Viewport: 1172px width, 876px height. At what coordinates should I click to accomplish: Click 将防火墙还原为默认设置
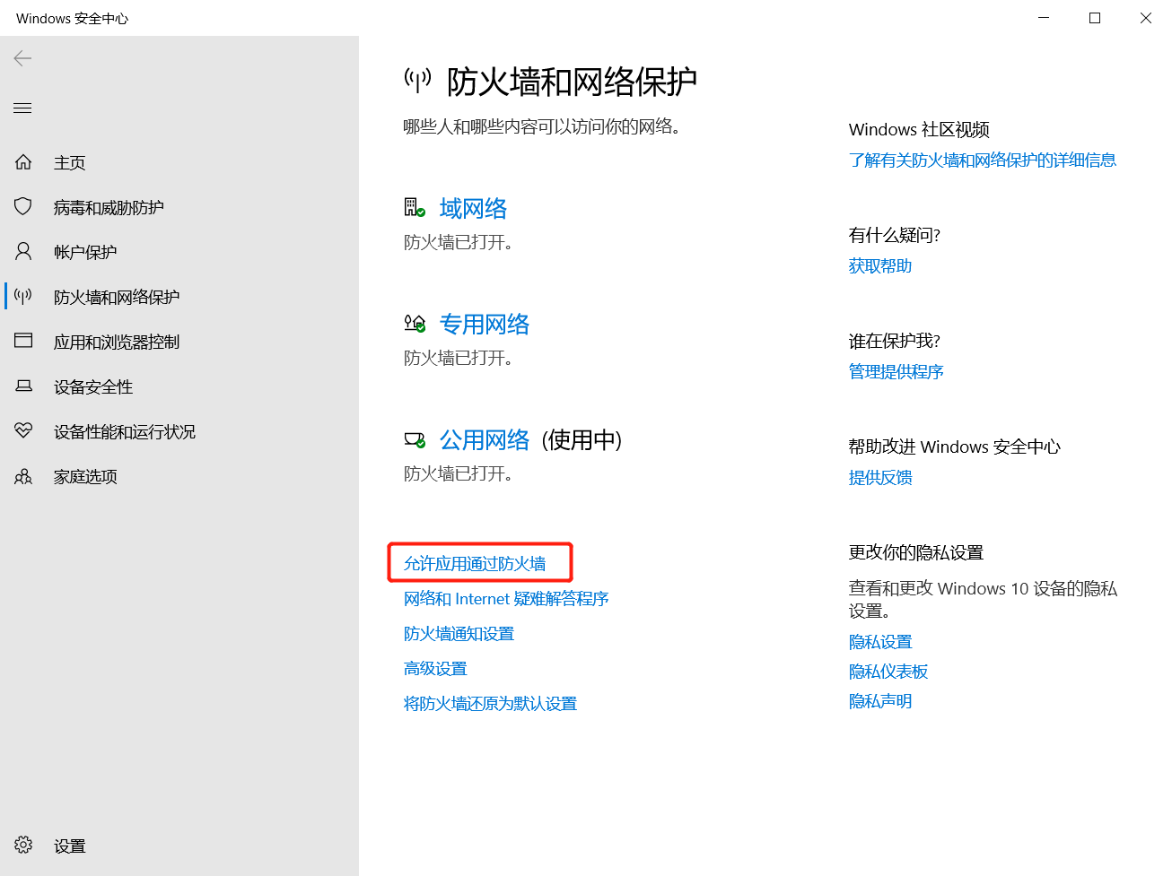pos(490,703)
